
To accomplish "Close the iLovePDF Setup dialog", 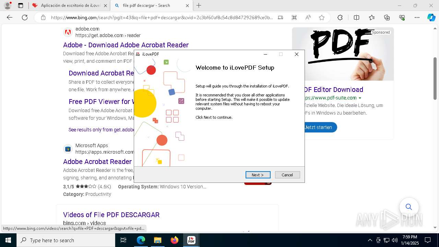I will click(297, 54).
